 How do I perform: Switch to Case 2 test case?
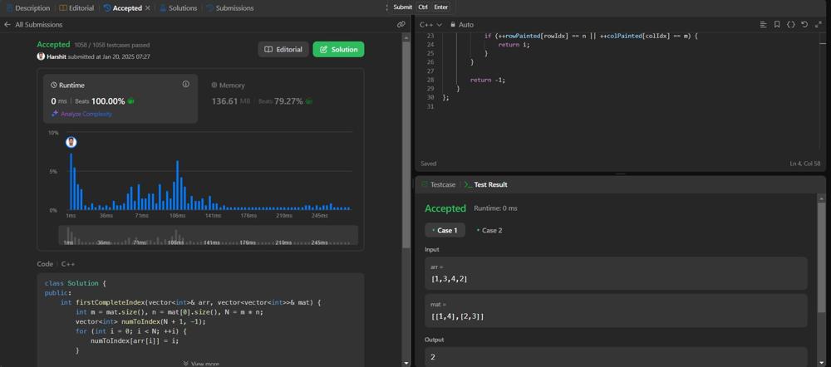[489, 230]
